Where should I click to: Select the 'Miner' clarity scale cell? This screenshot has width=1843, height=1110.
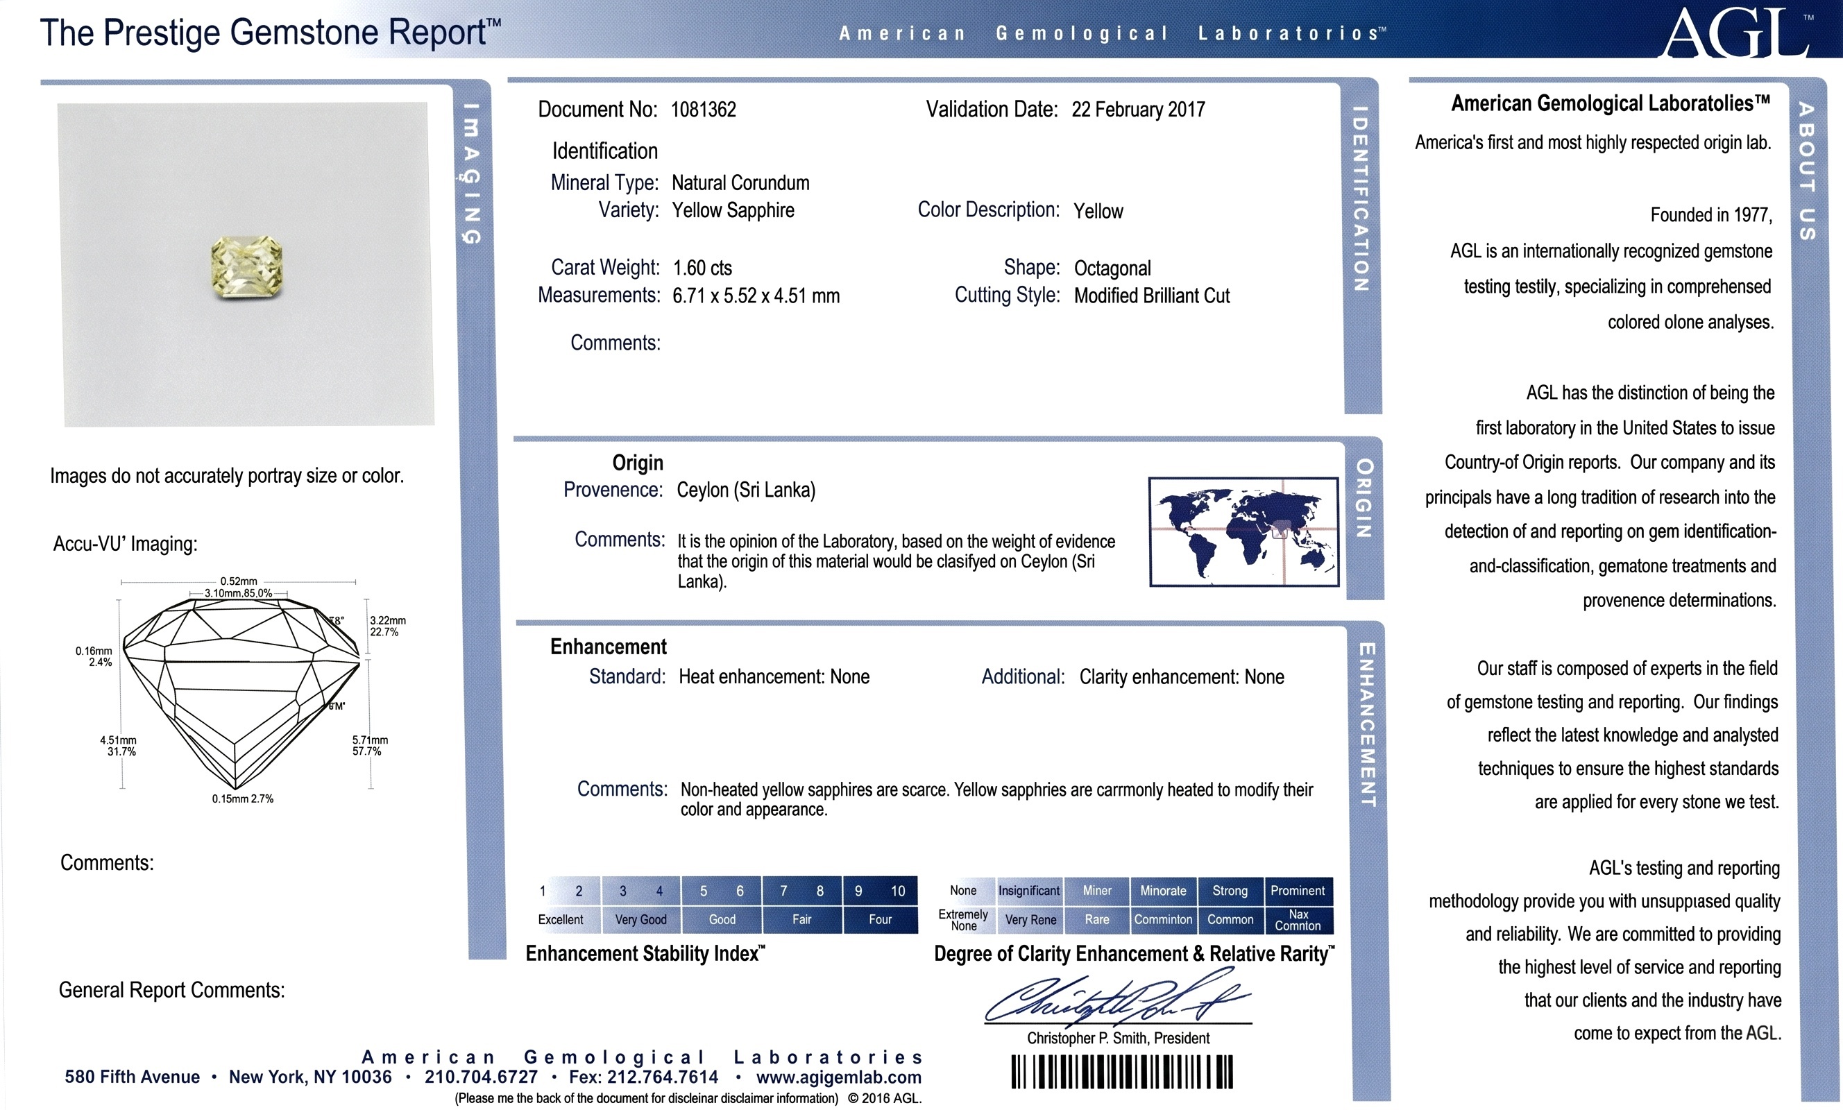tap(1097, 891)
